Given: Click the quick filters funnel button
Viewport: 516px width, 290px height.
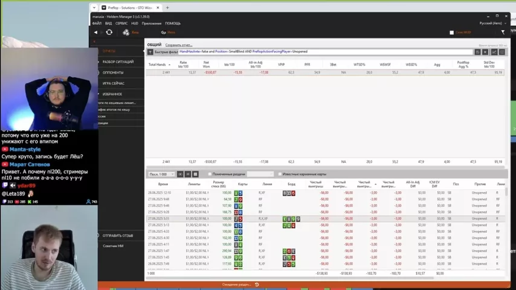Looking at the screenshot, I should 150,52.
